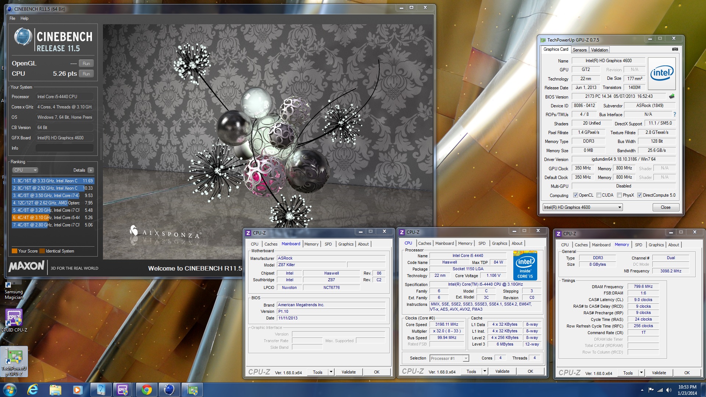Open Windows Media Player from taskbar
Viewport: 706px width, 397px height.
78,390
